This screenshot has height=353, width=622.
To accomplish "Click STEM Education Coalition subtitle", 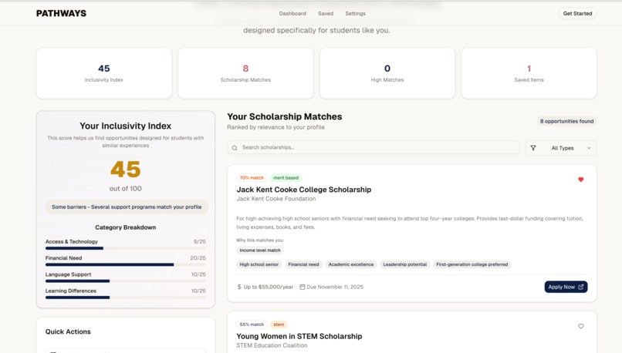I will click(272, 345).
